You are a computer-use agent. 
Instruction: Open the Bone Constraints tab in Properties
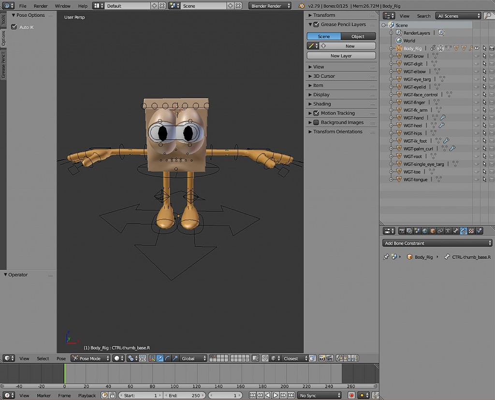coord(463,231)
